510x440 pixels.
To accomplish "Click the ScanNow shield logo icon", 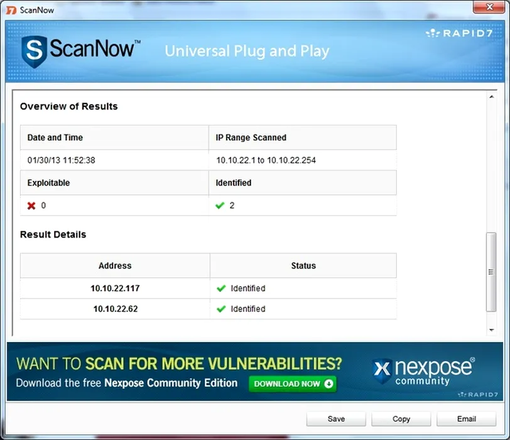I will pos(34,51).
